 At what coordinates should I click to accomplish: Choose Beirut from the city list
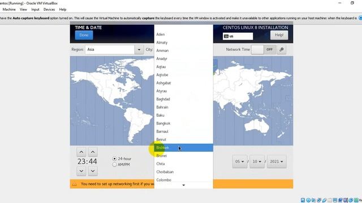[183, 139]
